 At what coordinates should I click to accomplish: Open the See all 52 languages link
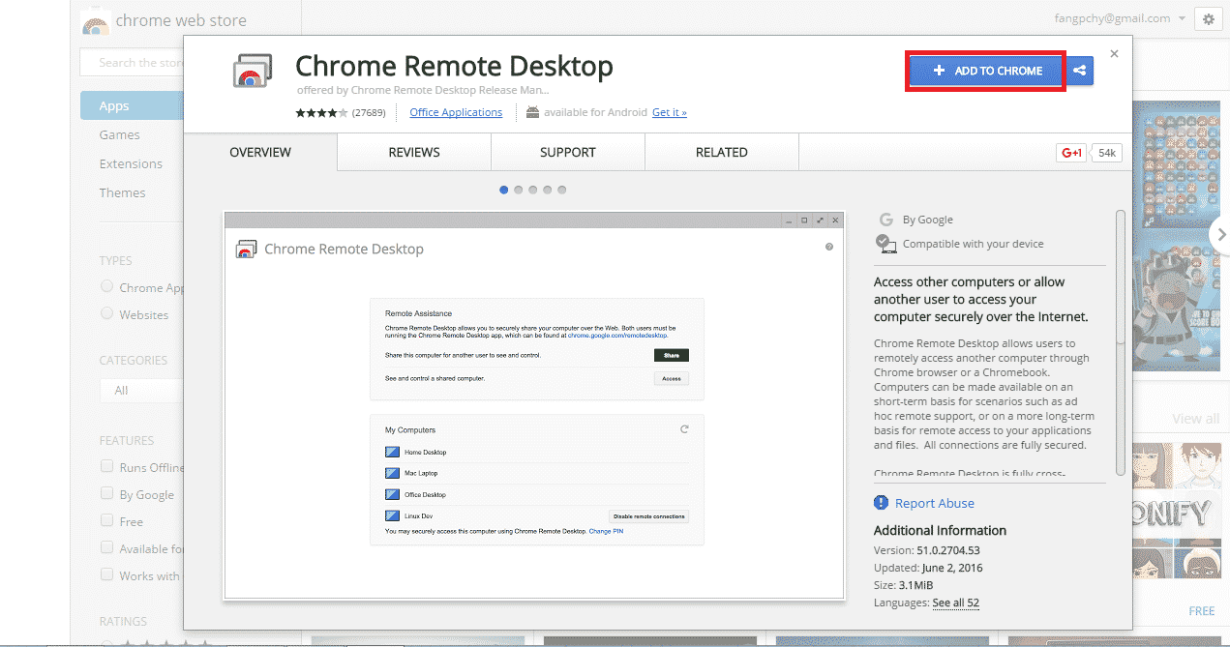tap(956, 603)
